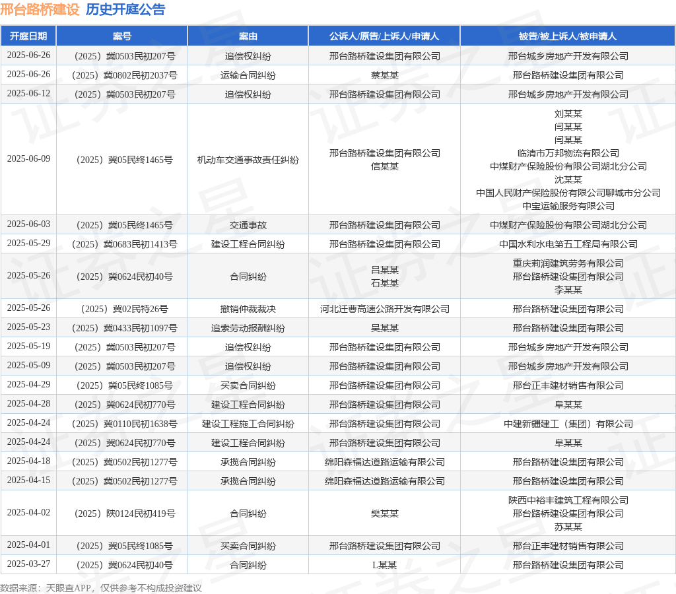Click the date 2025-03-27 in last row

[28, 564]
